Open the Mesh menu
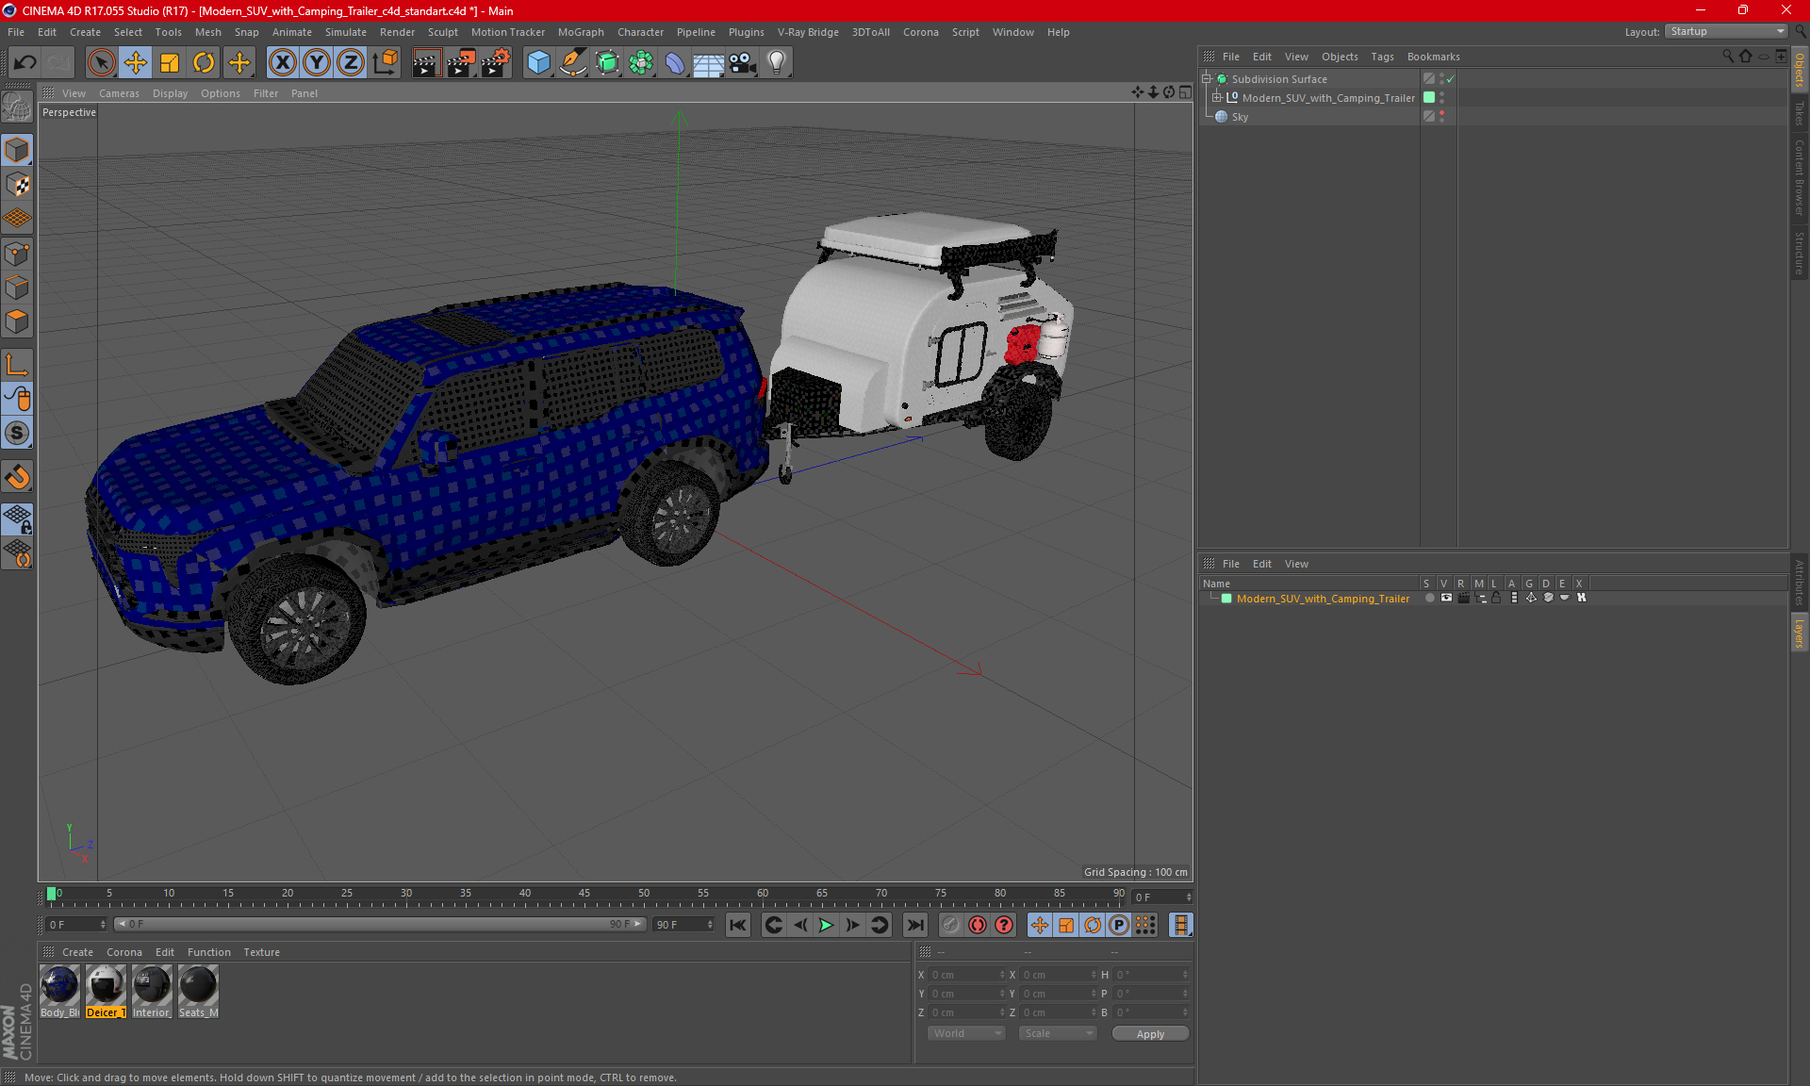Image resolution: width=1810 pixels, height=1086 pixels. [x=207, y=32]
